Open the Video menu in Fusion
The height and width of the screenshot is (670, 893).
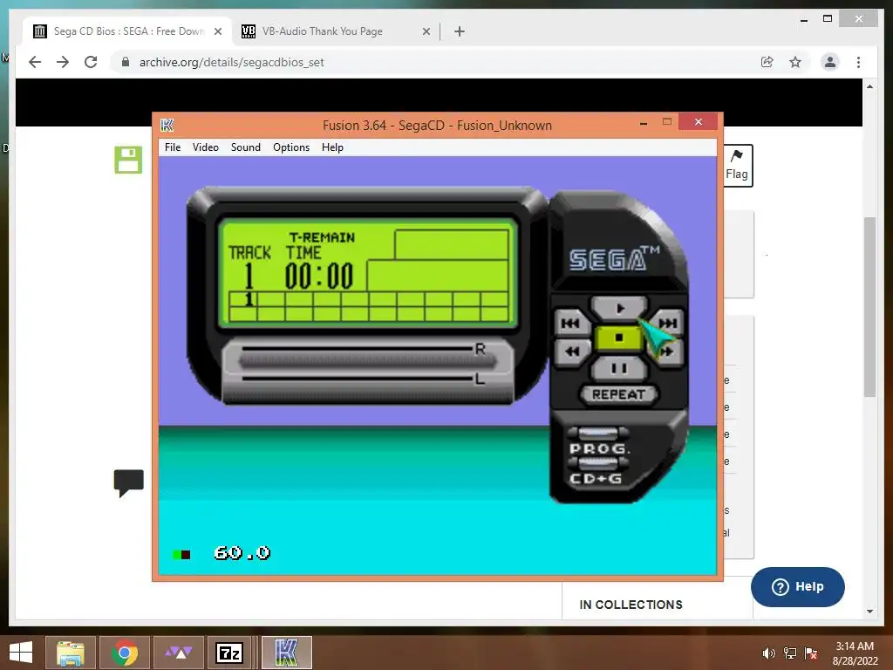(x=206, y=147)
